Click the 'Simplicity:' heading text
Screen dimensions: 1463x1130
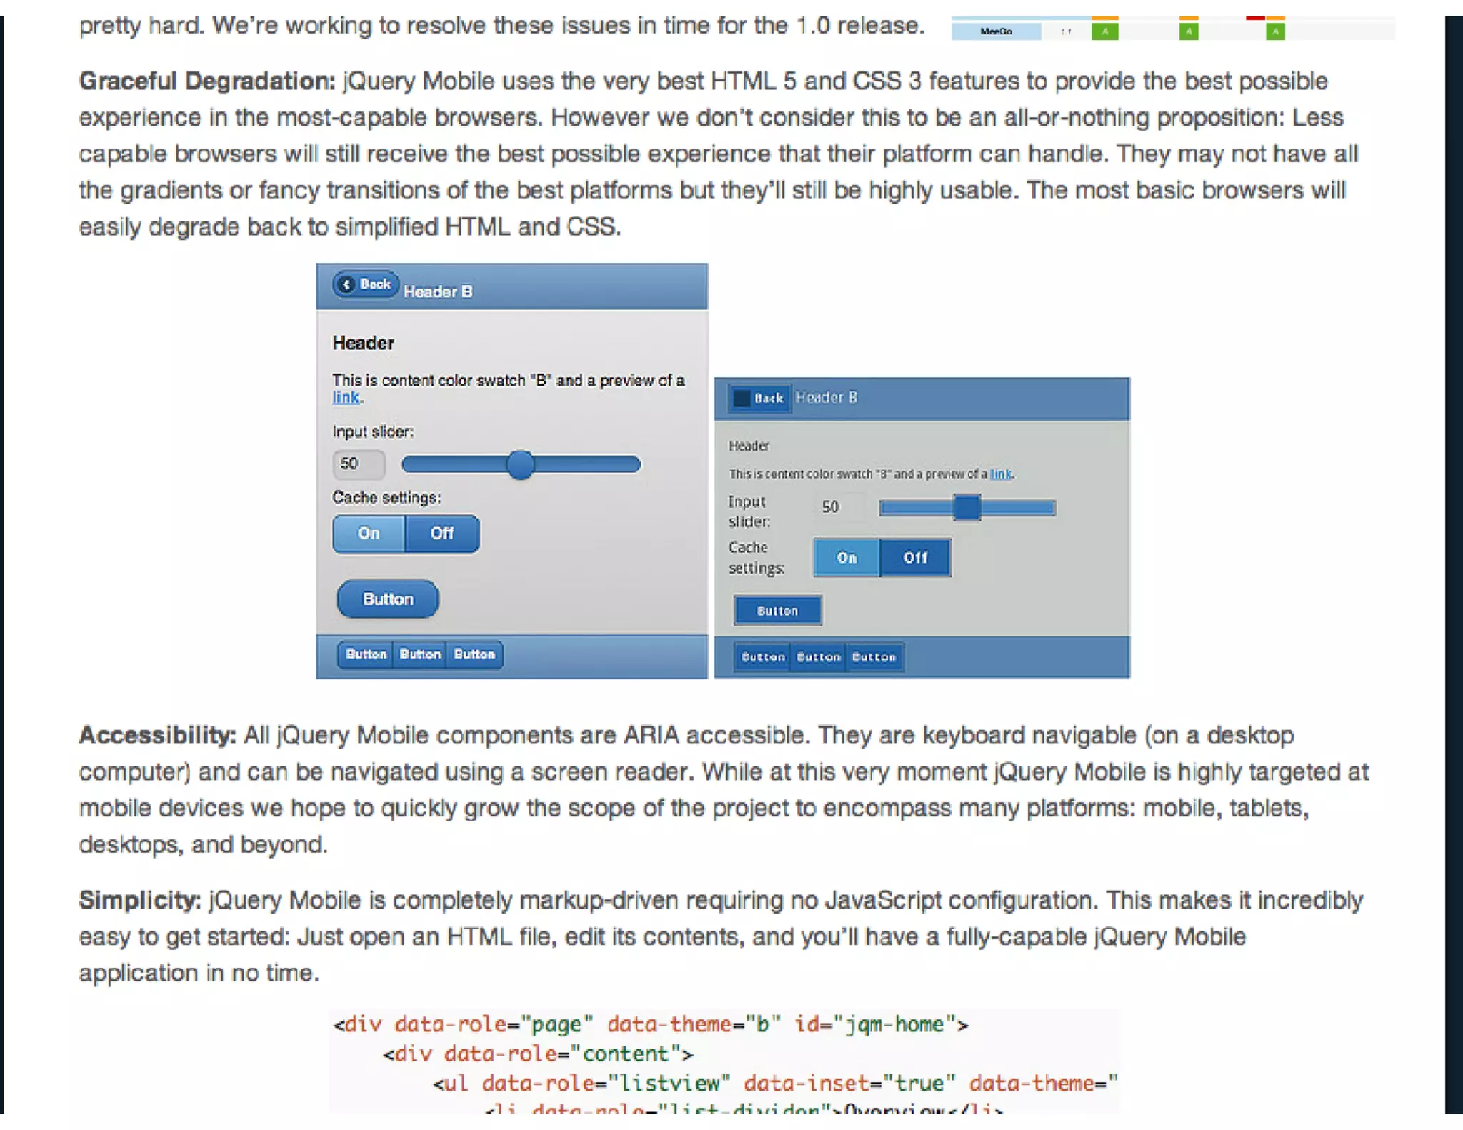[140, 901]
